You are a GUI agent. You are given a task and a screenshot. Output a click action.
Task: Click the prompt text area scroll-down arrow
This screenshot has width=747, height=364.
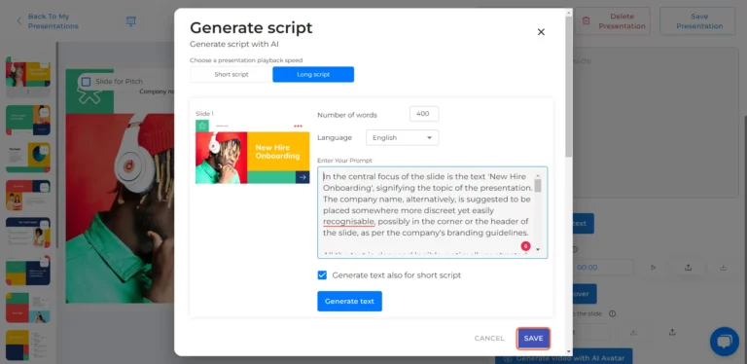pos(537,250)
